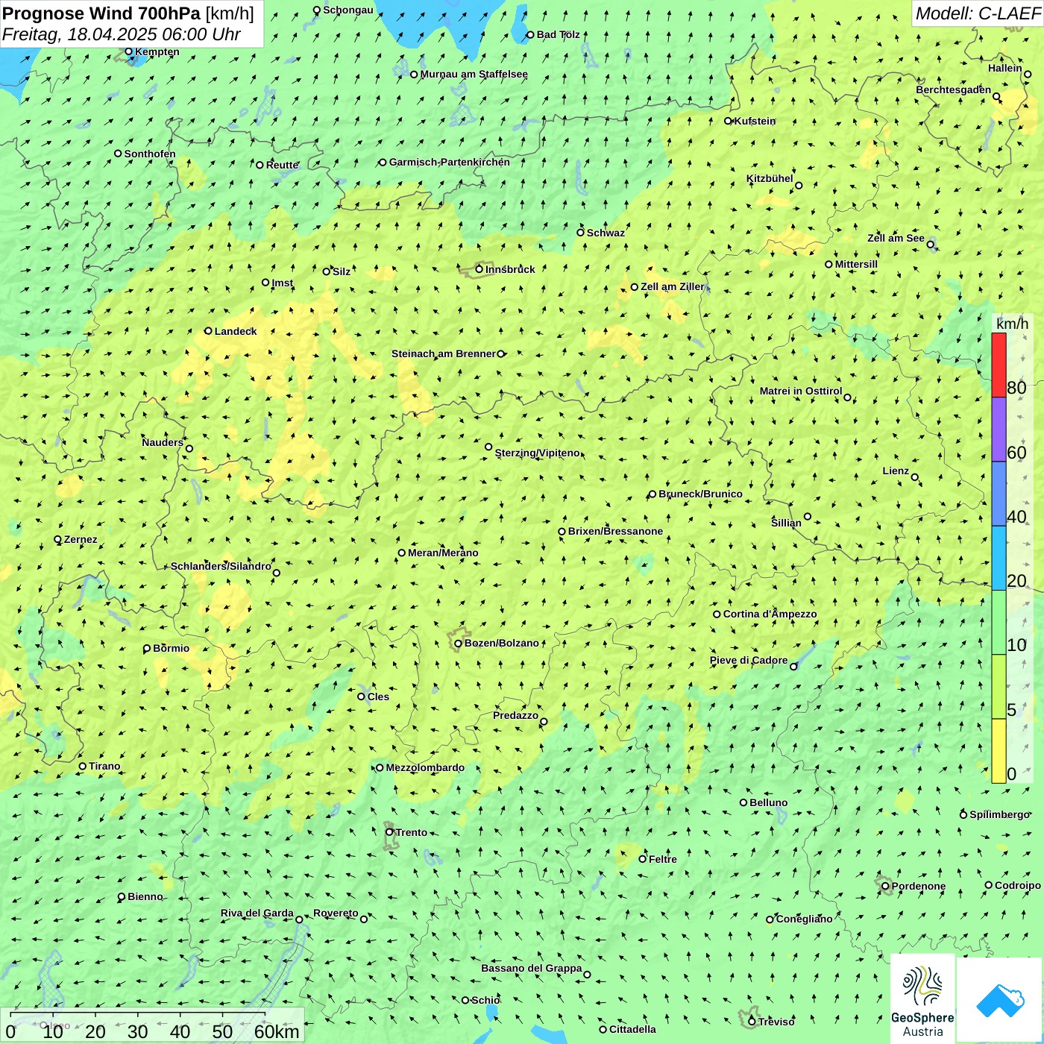This screenshot has width=1044, height=1044.
Task: Click the Schlanders/Silandro label
Action: (x=221, y=566)
